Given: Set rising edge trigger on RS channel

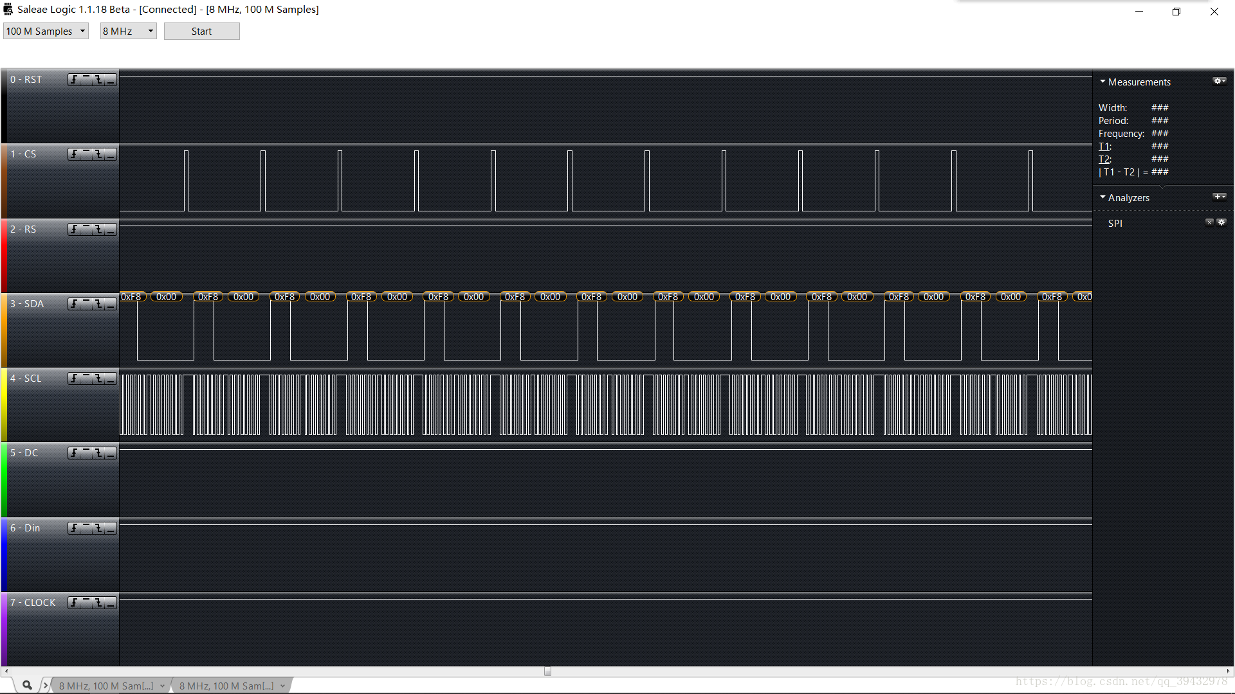Looking at the screenshot, I should (75, 229).
